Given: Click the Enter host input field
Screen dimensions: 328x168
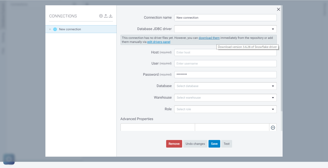Looking at the screenshot, I should 225,52.
